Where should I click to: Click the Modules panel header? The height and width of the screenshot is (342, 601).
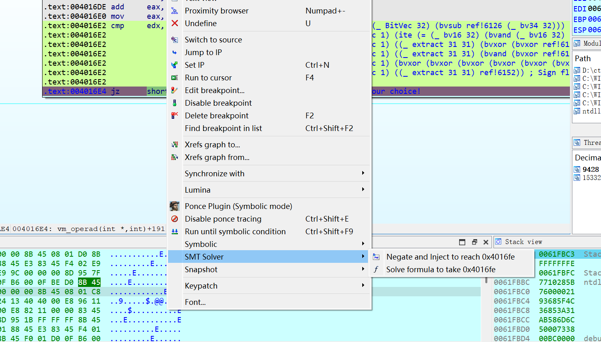[x=587, y=43]
